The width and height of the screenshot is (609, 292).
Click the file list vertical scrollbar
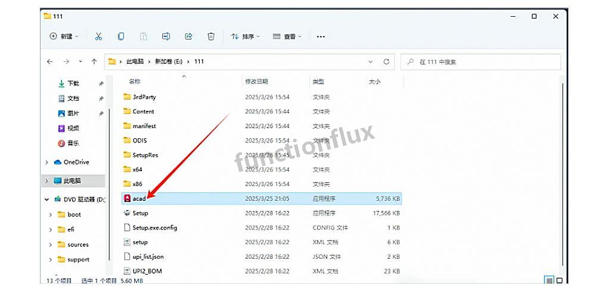tap(563, 175)
